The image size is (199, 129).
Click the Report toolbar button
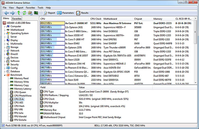pyautogui.click(x=49, y=13)
